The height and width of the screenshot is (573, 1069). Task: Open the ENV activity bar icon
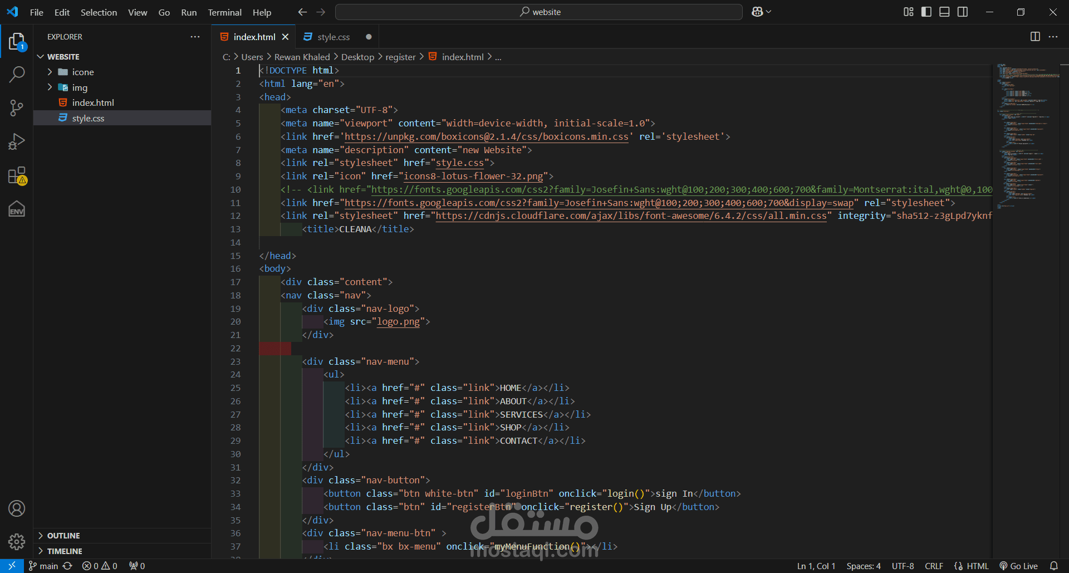(17, 209)
